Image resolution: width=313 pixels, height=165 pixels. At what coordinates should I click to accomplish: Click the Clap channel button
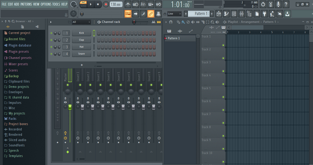pos(81,40)
